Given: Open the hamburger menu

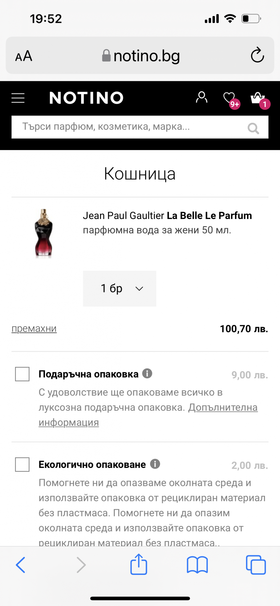Looking at the screenshot, I should click(x=18, y=98).
